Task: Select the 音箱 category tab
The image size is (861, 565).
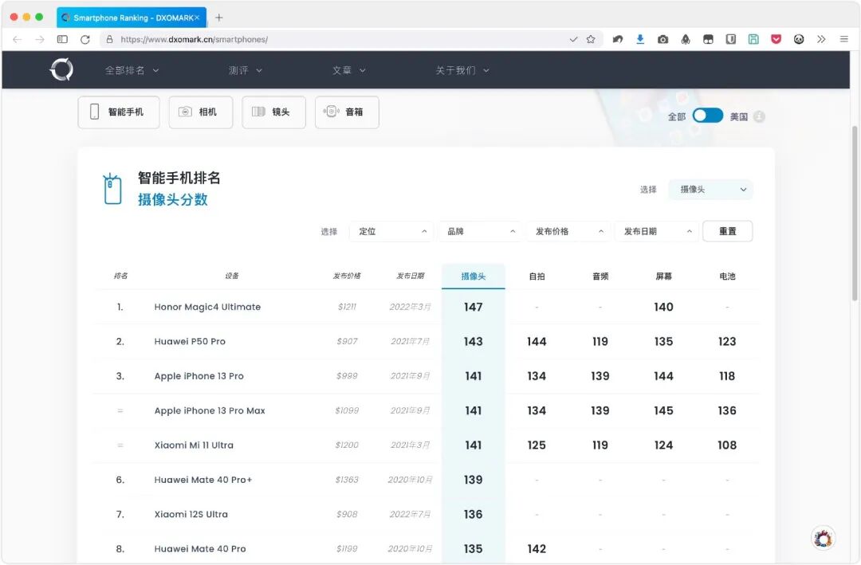Action: click(x=347, y=112)
